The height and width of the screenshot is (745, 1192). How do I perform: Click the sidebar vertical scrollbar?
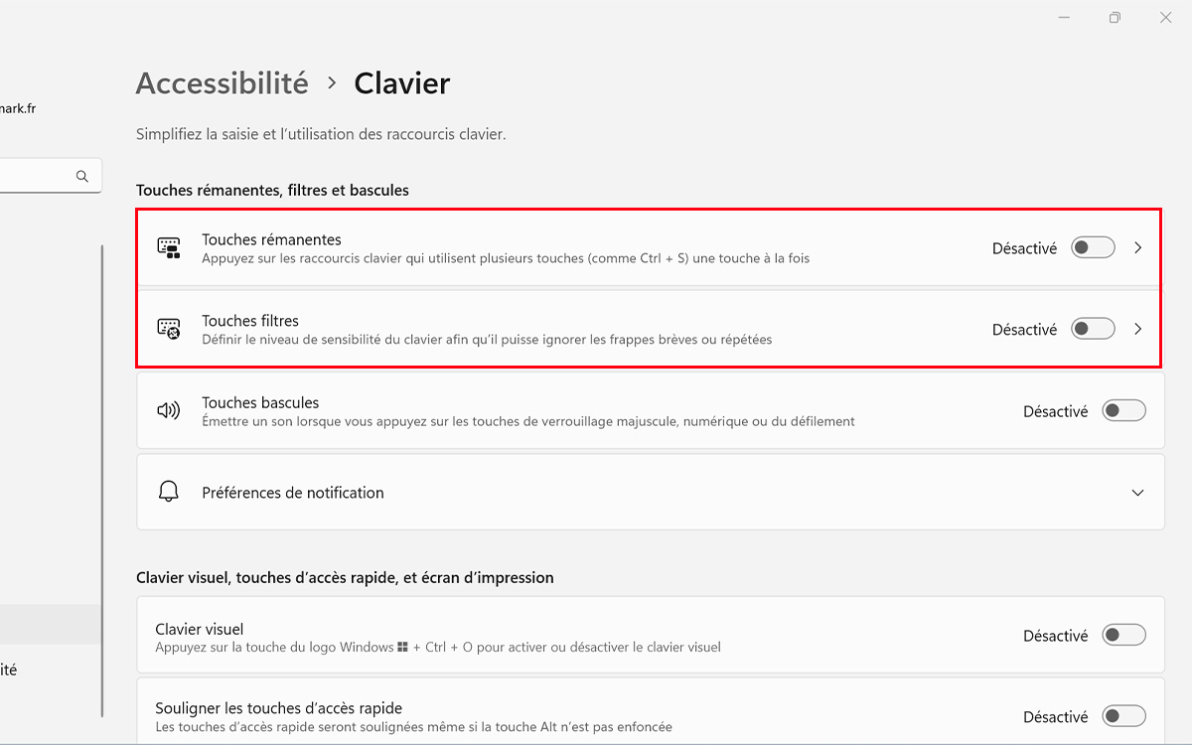coord(102,482)
